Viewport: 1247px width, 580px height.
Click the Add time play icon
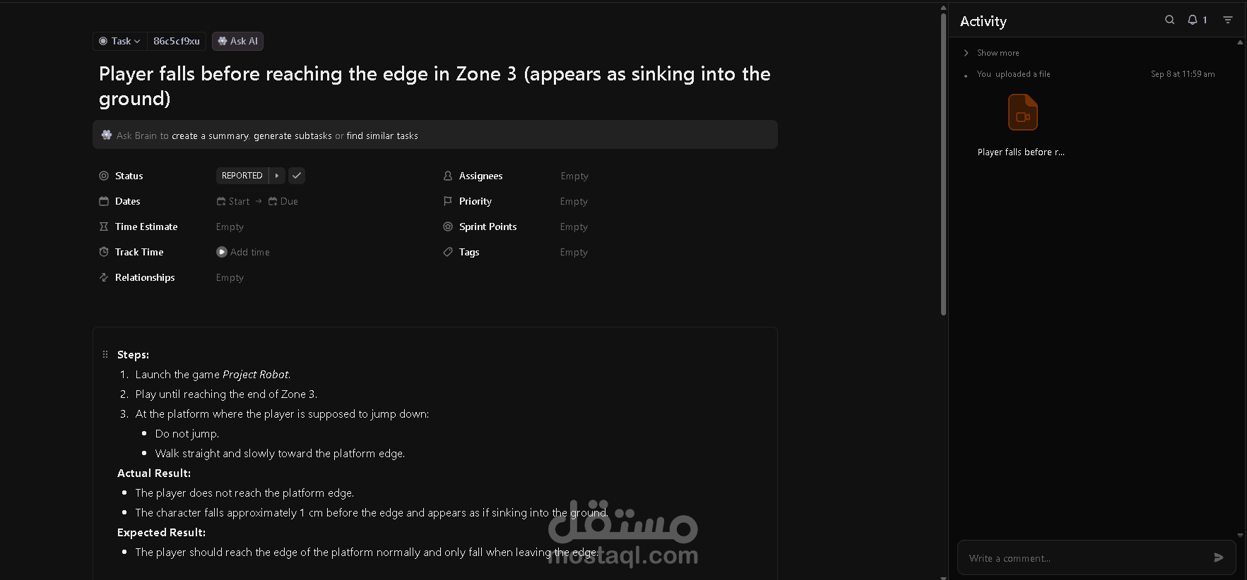(x=222, y=252)
